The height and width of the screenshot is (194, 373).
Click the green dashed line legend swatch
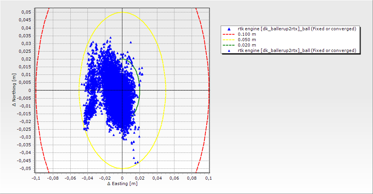[229, 45]
